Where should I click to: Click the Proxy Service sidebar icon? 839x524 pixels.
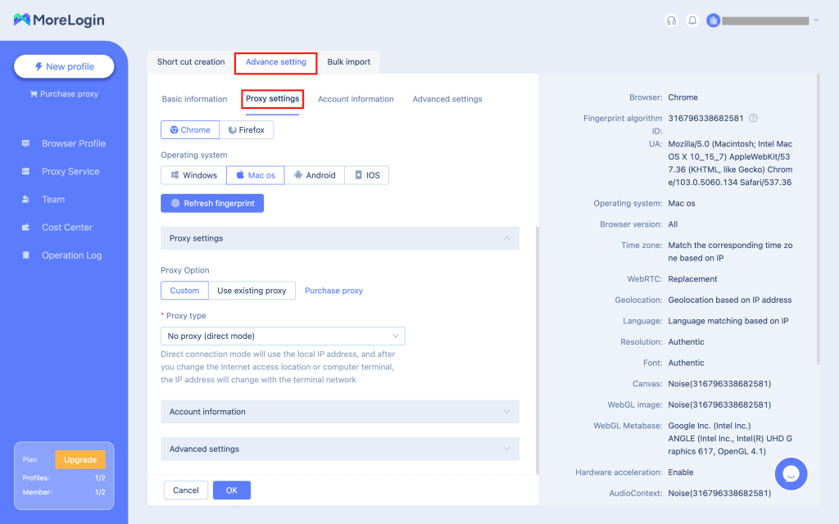coord(25,171)
